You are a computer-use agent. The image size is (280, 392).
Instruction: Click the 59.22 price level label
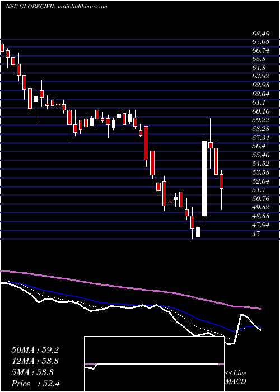tap(260, 120)
